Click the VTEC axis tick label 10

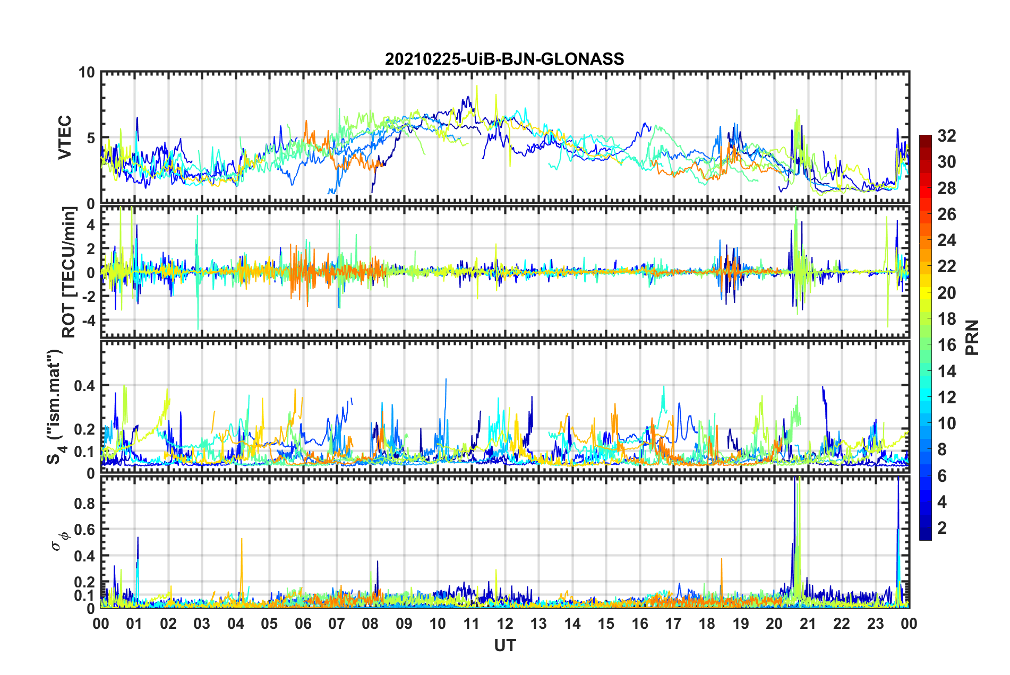87,73
